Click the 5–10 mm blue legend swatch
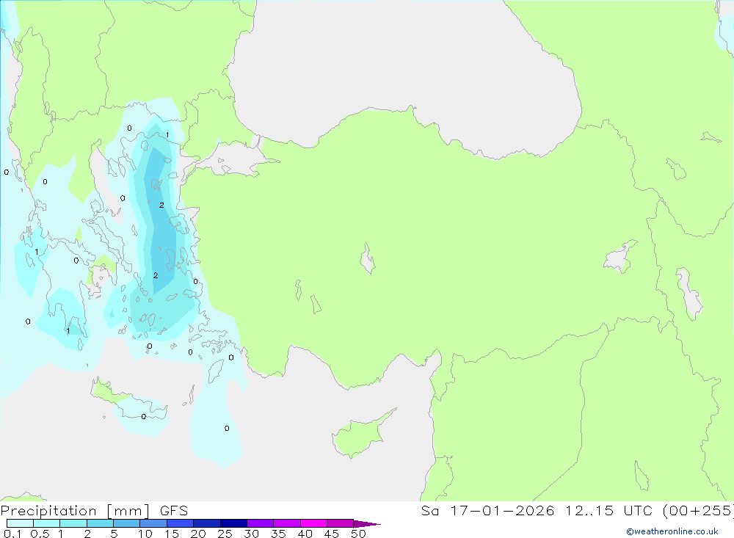This screenshot has width=734, height=538. [127, 523]
